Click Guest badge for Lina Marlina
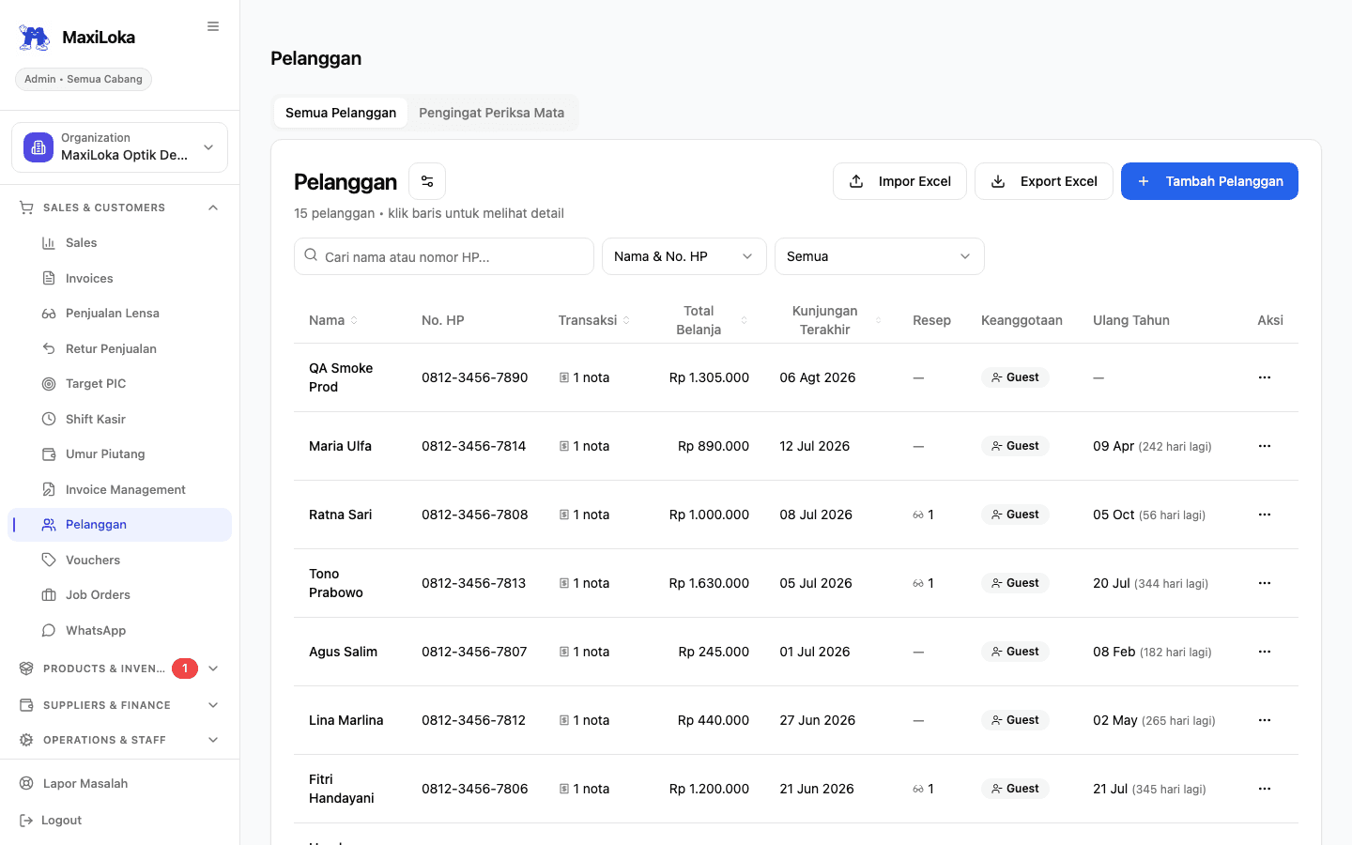The width and height of the screenshot is (1352, 845). coord(1015,720)
